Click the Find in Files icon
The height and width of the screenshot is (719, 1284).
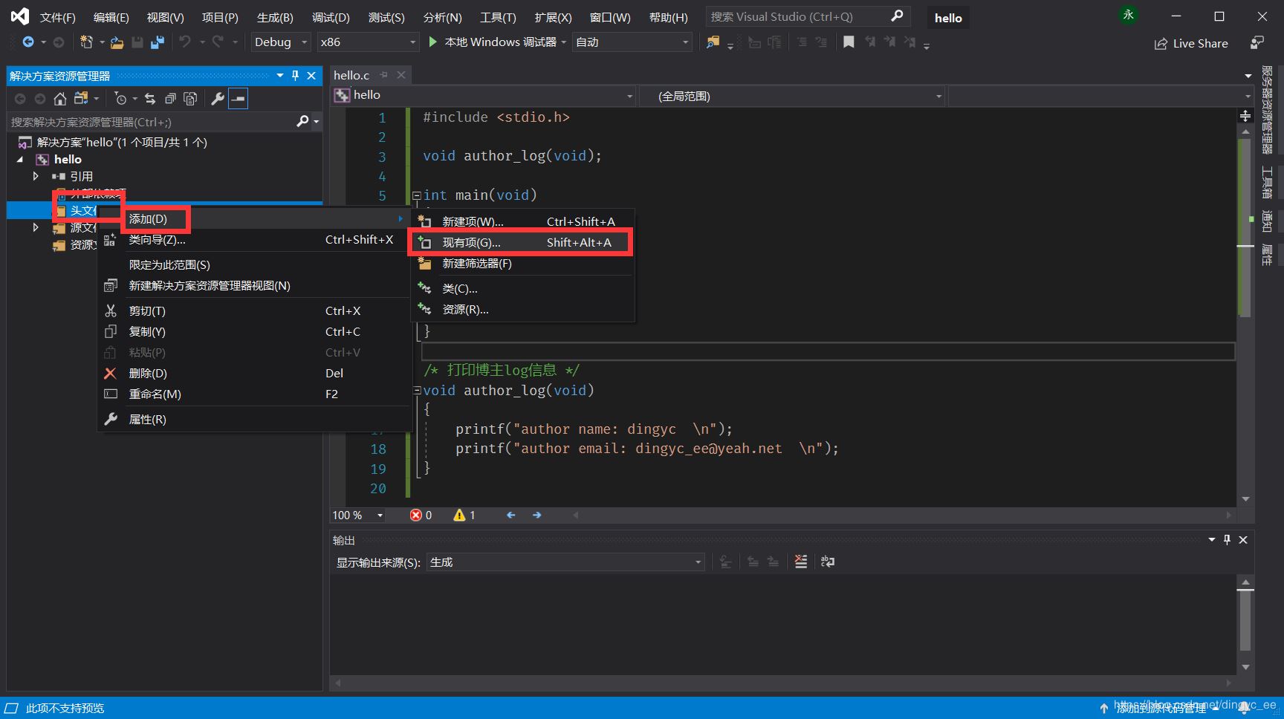[x=713, y=42]
